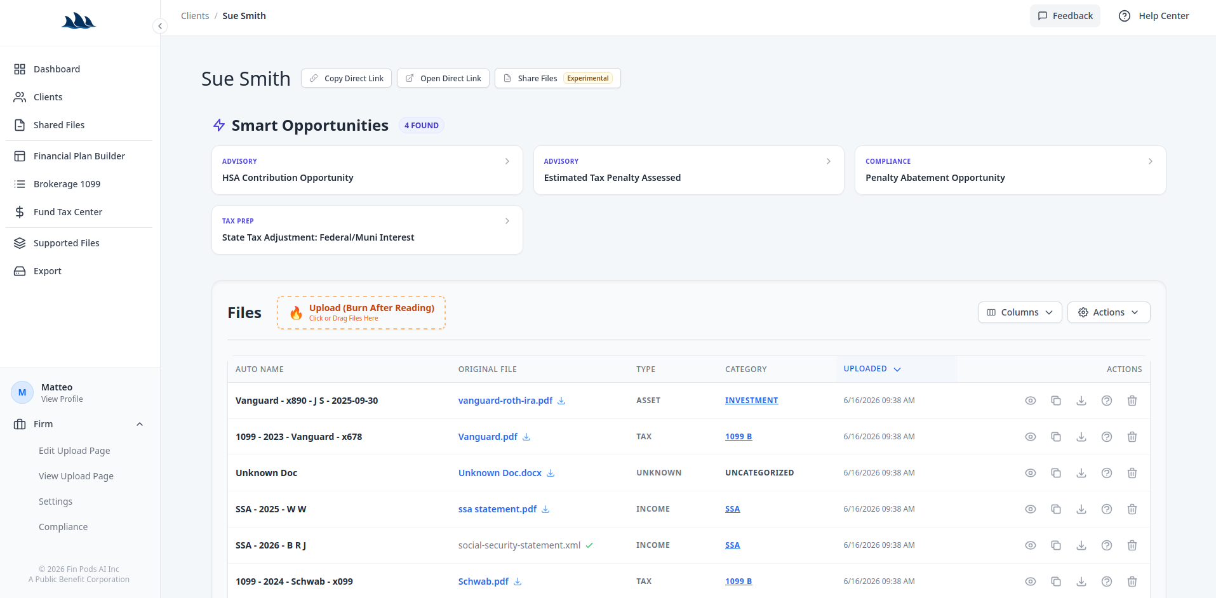Screen dimensions: 1216x598
Task: Click SSA category in SSA 2025 W W row
Action: tap(732, 509)
